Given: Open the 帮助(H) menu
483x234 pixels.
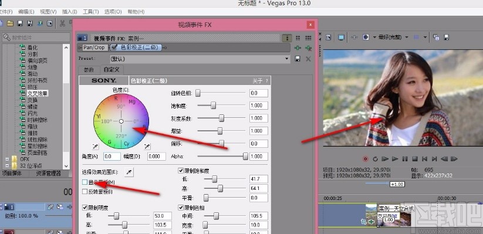Looking at the screenshot, I should tap(136, 12).
